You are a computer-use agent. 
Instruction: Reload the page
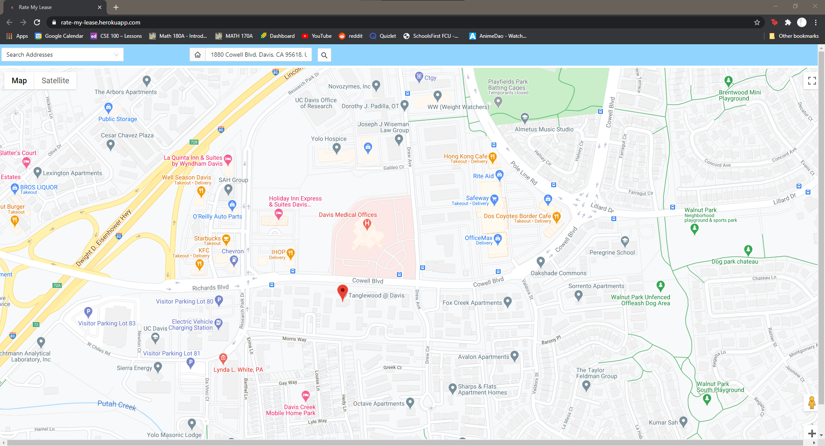37,22
